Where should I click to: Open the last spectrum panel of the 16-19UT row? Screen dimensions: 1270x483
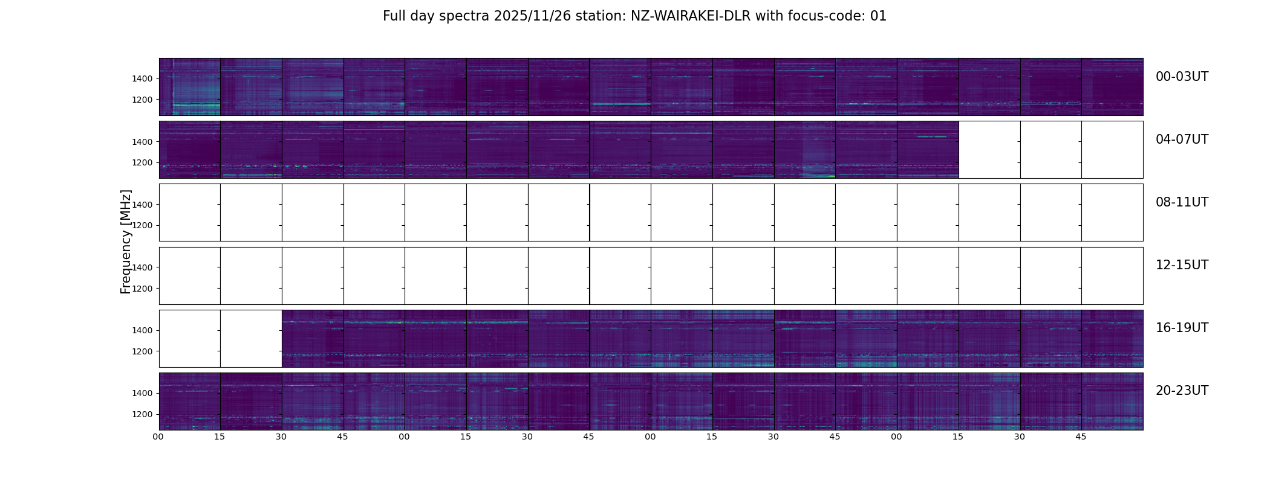point(1112,339)
